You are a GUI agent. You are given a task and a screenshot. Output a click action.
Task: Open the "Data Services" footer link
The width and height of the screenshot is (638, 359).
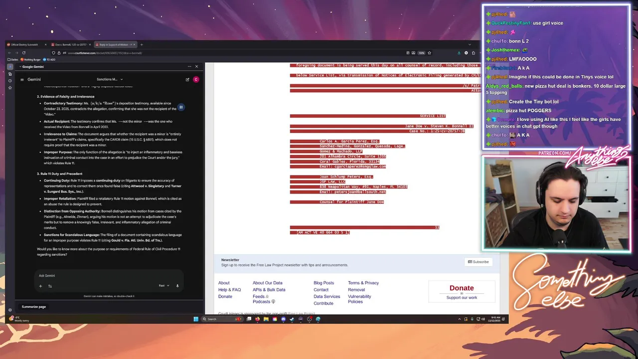pos(326,297)
